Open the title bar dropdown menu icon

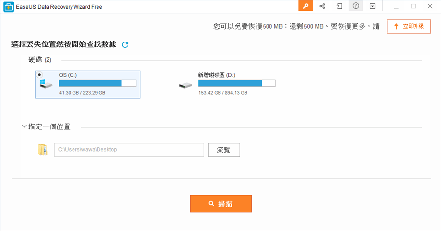click(x=373, y=6)
